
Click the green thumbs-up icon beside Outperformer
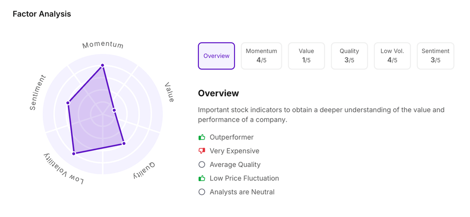point(201,137)
